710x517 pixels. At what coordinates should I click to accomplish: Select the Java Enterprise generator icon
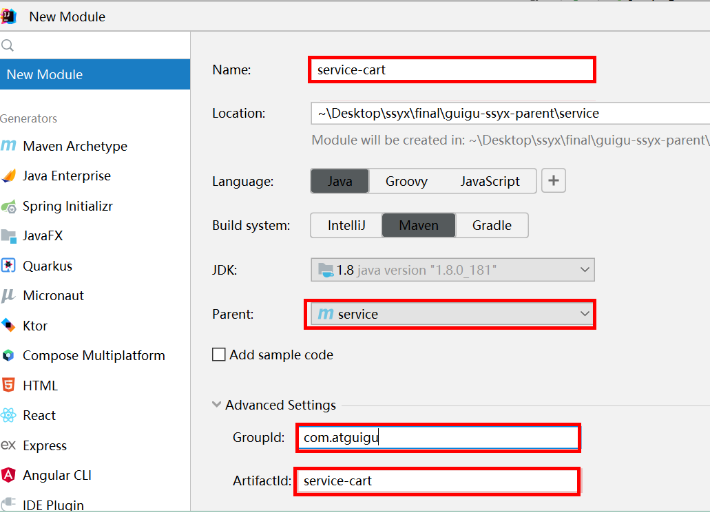point(8,176)
